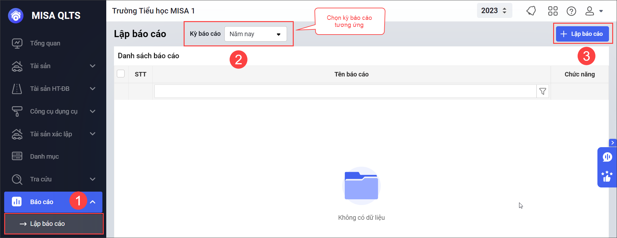Viewport: 617px width, 238px height.
Task: Click the filter funnel icon in the Tên báo cáo column
Action: click(543, 91)
